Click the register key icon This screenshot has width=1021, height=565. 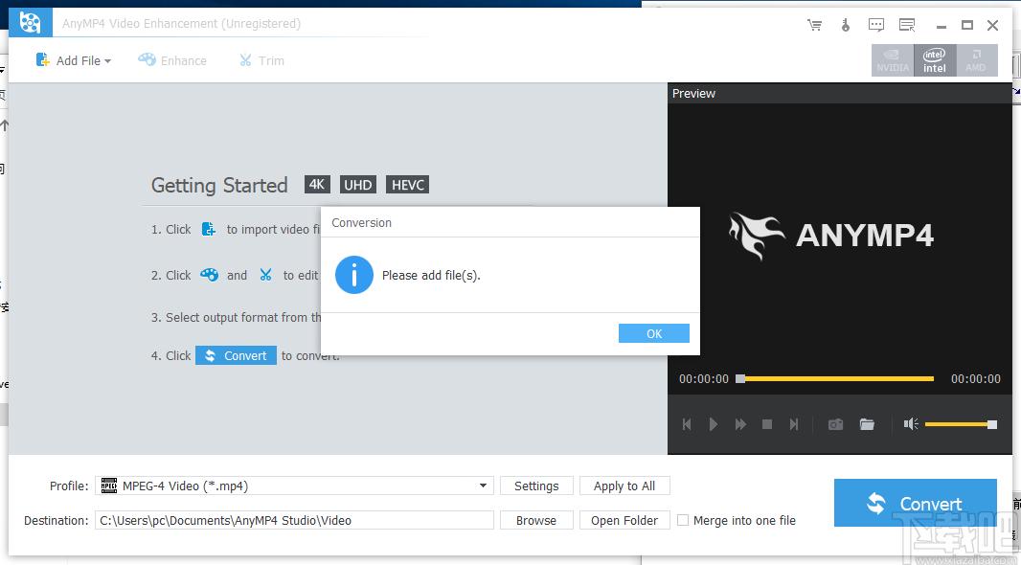tap(846, 25)
